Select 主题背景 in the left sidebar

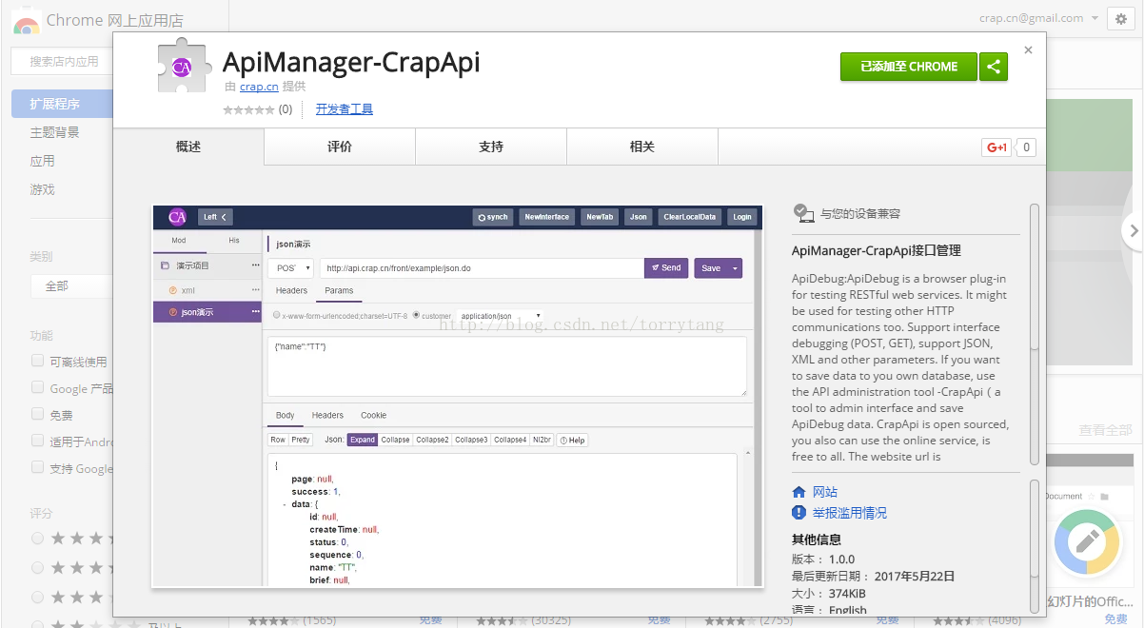click(55, 132)
